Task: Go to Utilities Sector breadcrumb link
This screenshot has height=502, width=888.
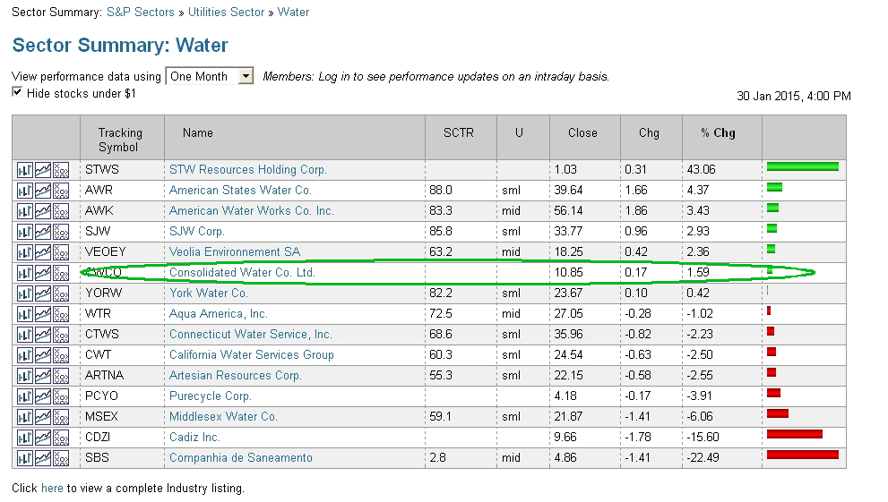Action: point(226,12)
